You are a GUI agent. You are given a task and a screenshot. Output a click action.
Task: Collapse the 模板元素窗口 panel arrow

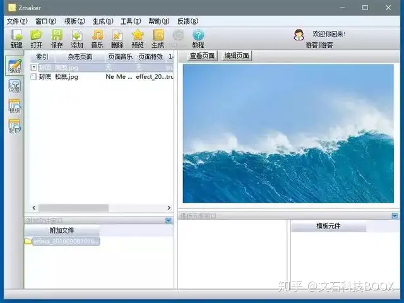395,216
